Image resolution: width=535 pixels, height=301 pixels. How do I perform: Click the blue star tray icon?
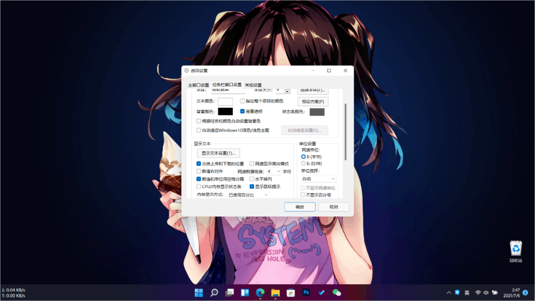coord(457,293)
